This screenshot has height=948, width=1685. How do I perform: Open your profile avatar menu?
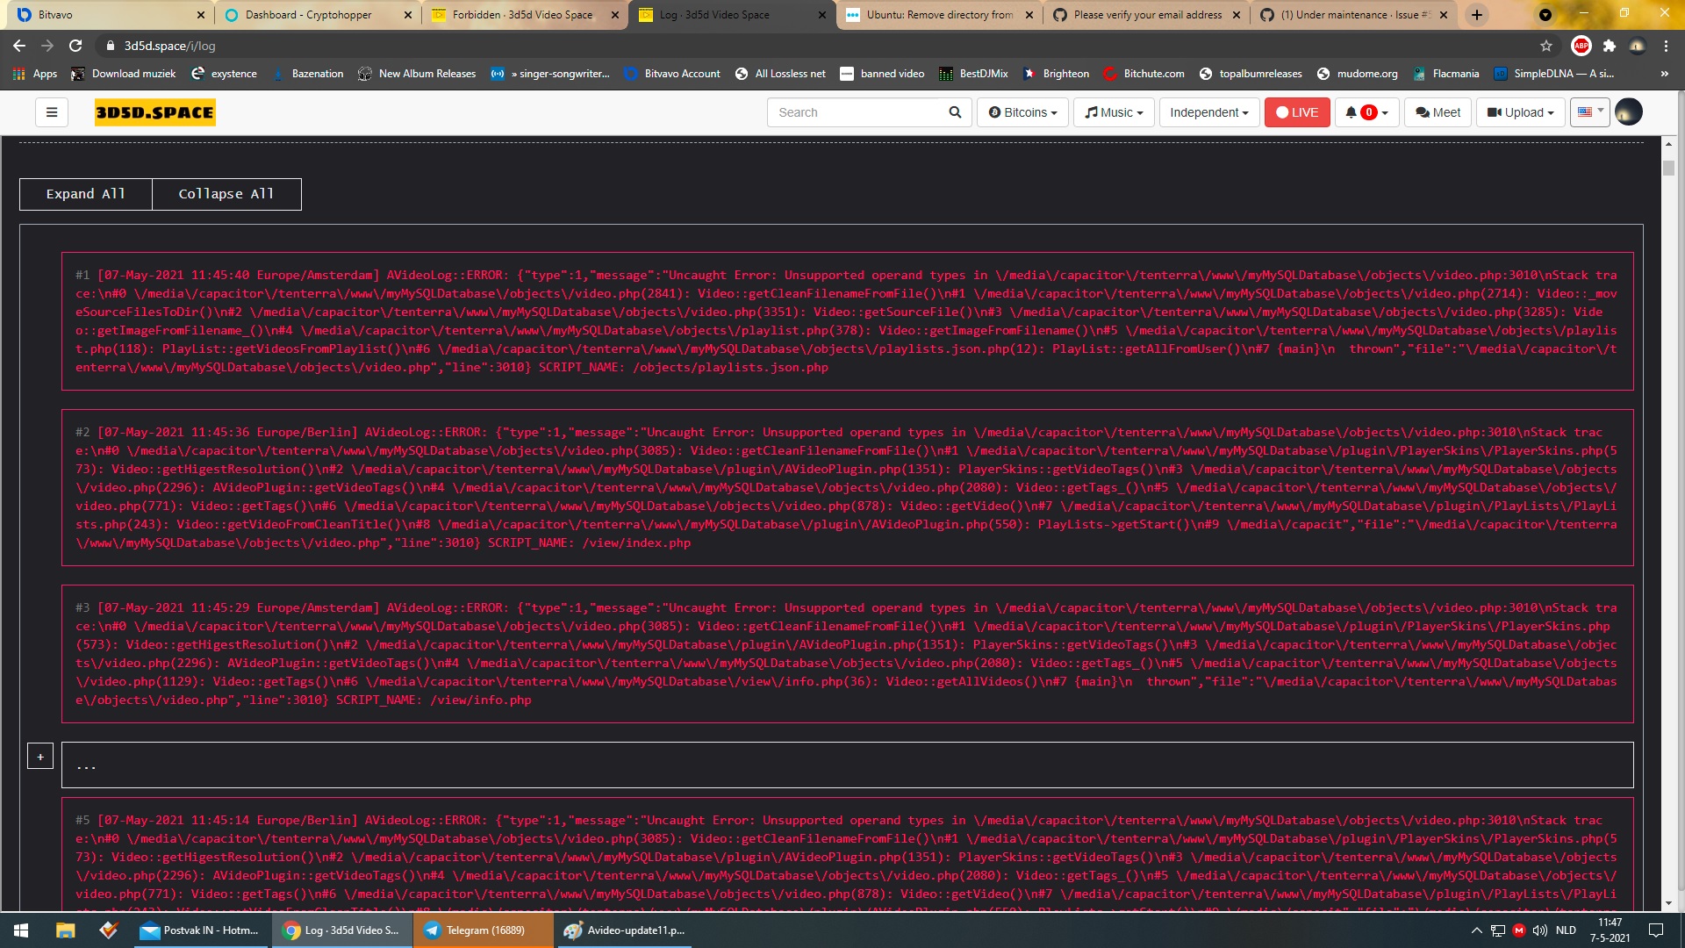1630,112
